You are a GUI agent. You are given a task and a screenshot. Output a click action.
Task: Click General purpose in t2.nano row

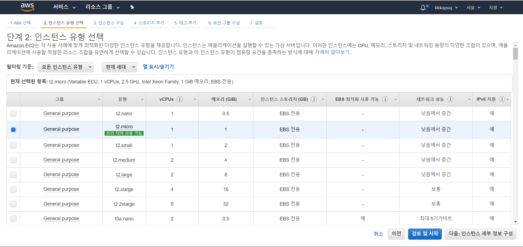click(x=61, y=114)
